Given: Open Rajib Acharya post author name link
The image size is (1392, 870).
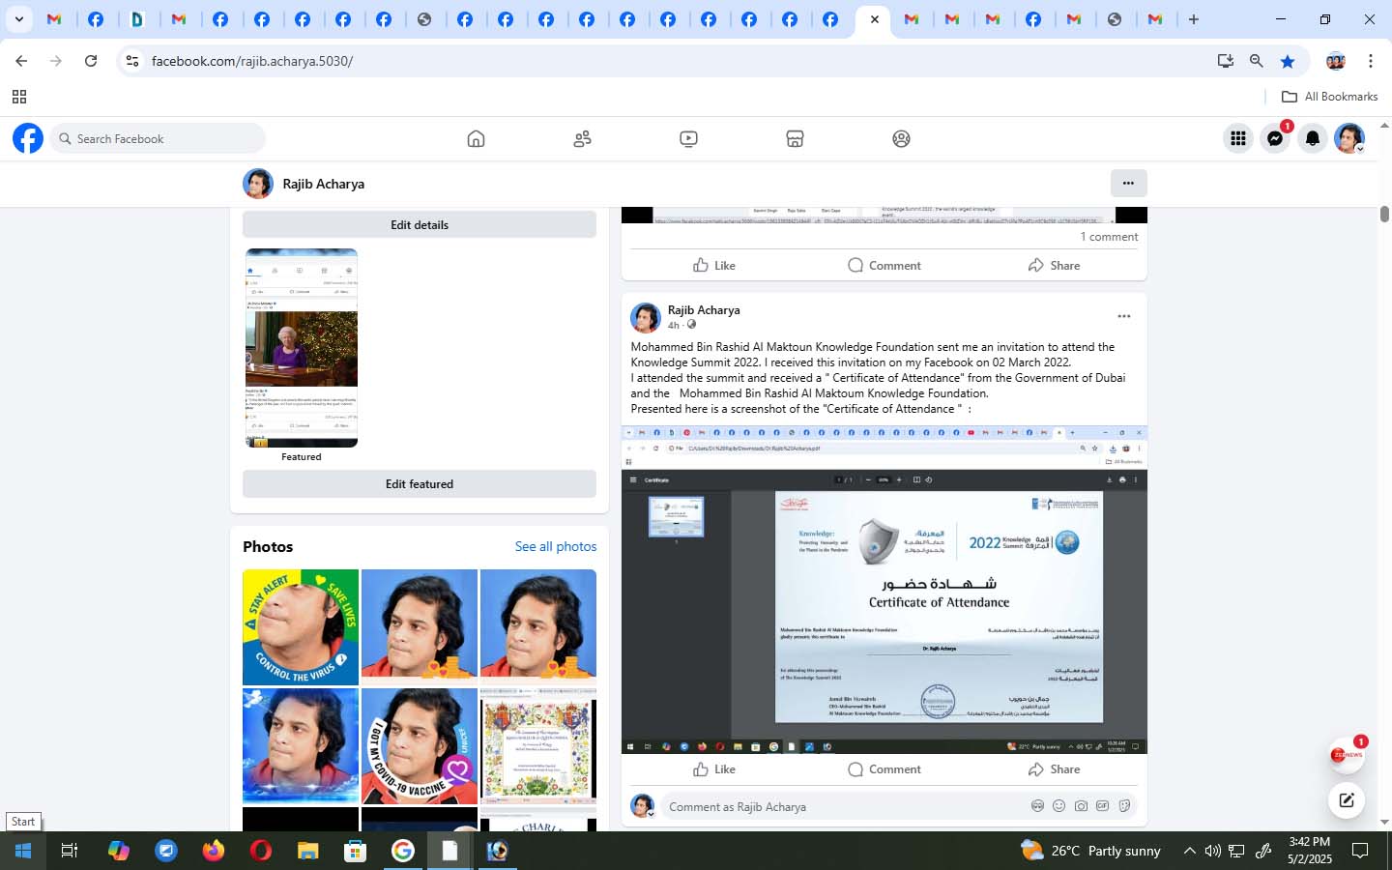Looking at the screenshot, I should tap(704, 310).
